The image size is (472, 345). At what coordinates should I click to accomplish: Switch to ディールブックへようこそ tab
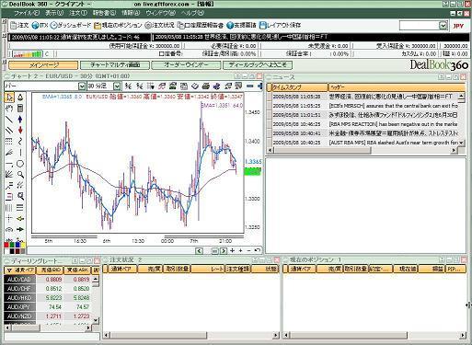tap(258, 65)
